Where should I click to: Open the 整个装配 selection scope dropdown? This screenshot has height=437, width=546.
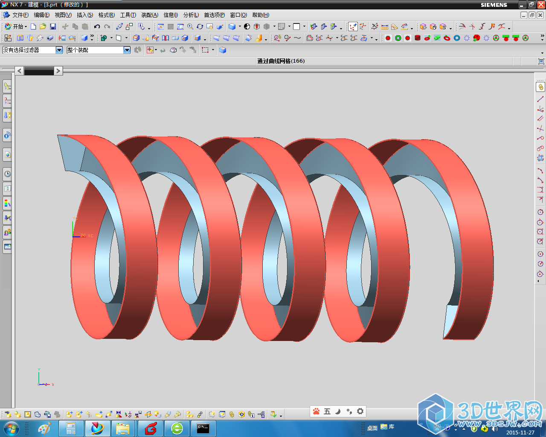[x=127, y=50]
